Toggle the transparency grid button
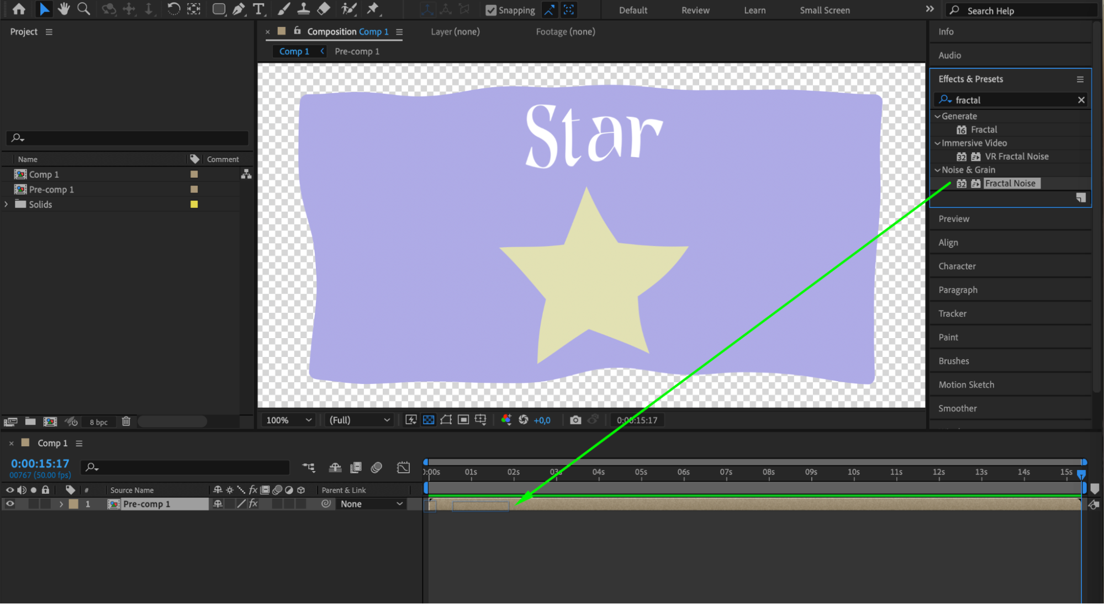Image resolution: width=1104 pixels, height=604 pixels. (x=429, y=420)
